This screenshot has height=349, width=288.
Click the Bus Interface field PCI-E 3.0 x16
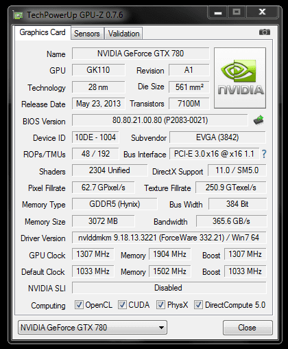click(214, 154)
